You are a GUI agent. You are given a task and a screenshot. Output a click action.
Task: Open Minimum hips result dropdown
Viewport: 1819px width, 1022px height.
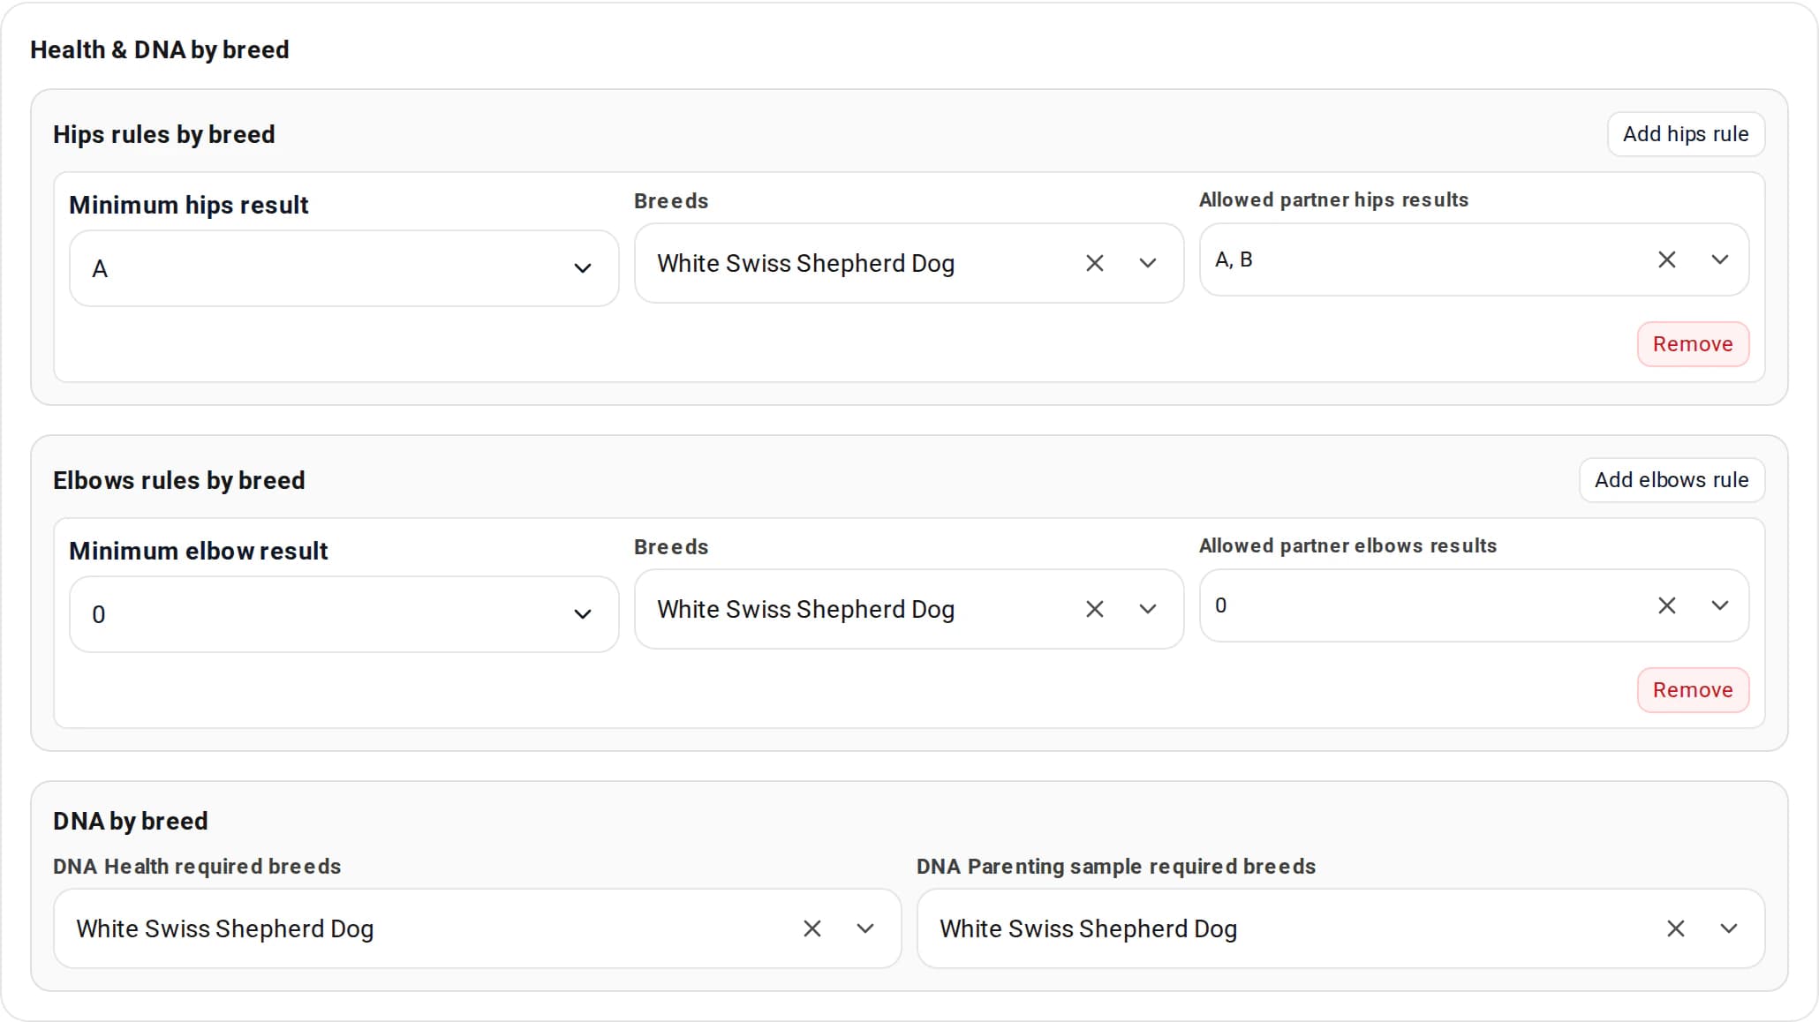click(343, 268)
